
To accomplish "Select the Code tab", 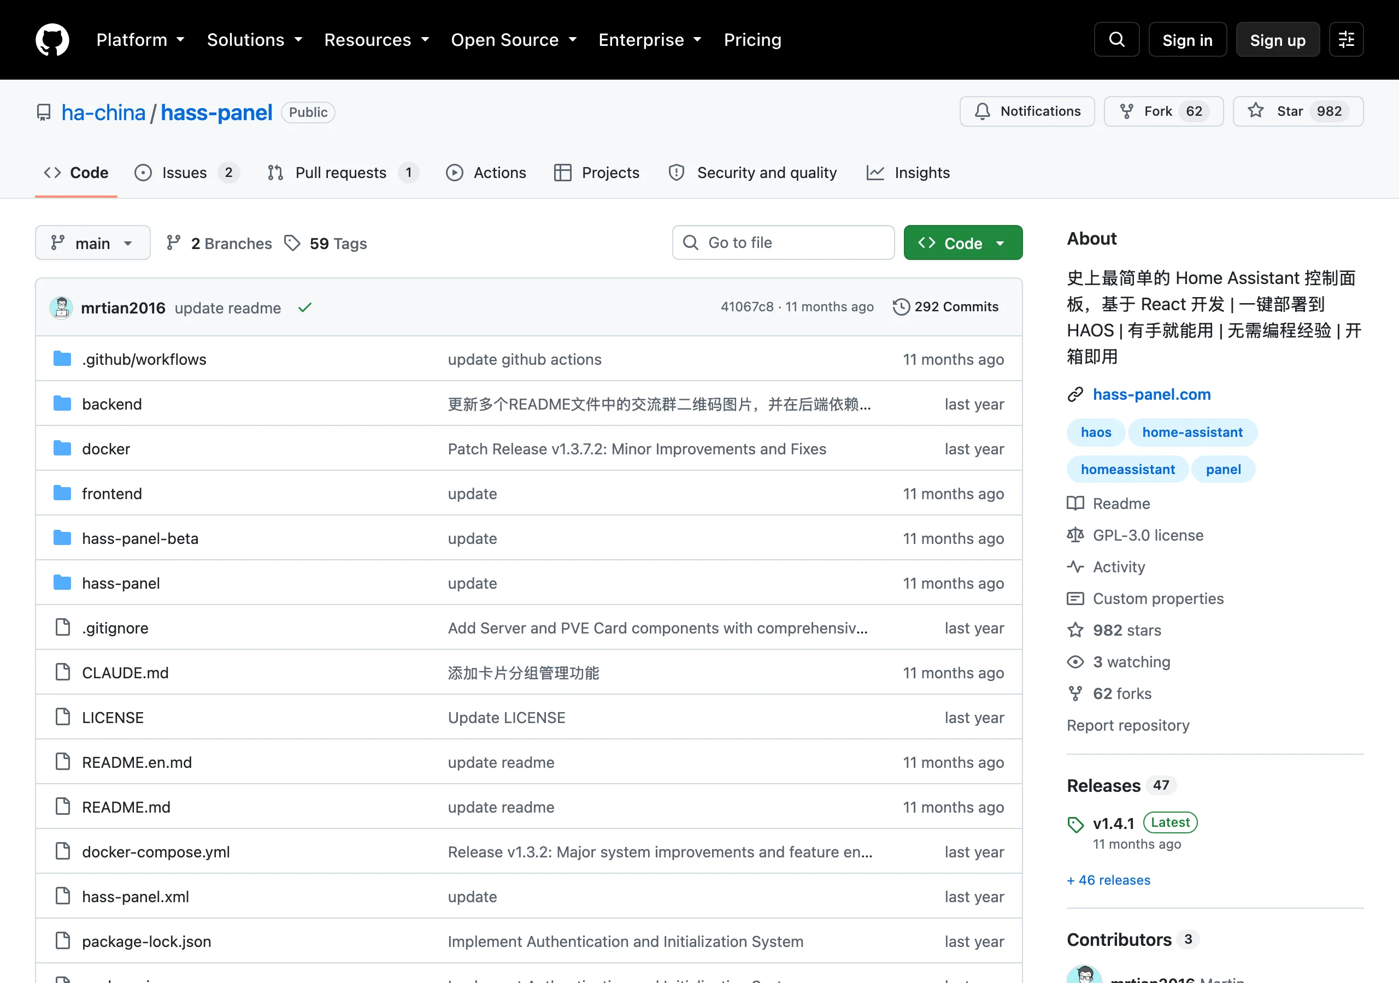I will [76, 173].
